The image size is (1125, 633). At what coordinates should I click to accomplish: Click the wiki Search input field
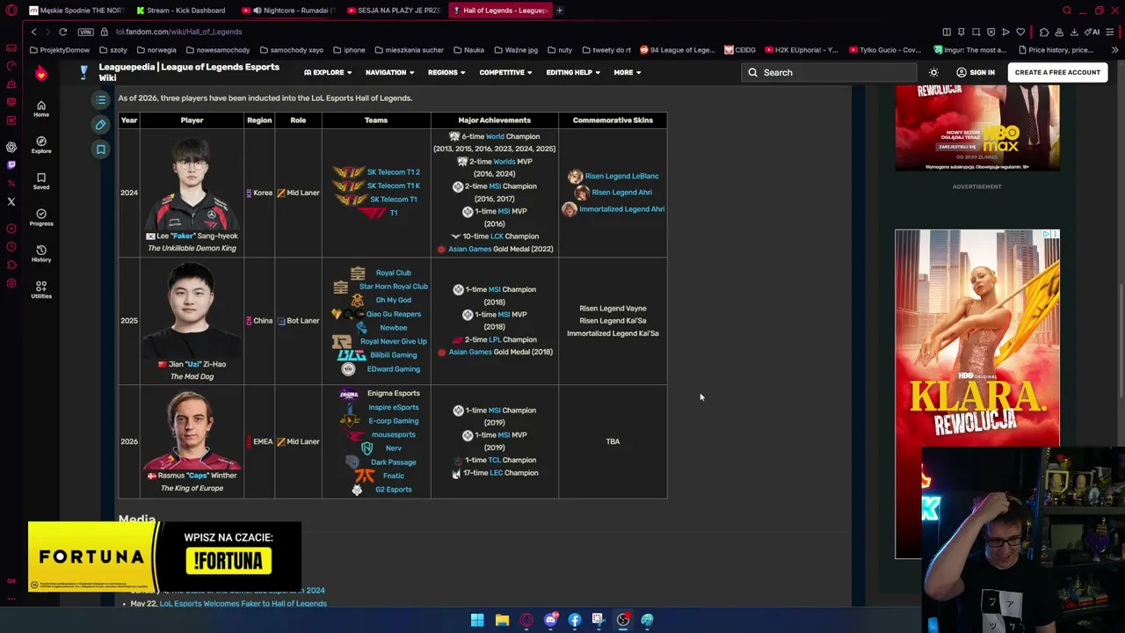click(829, 73)
